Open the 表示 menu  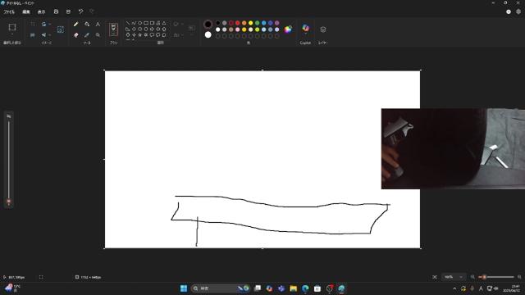(41, 11)
